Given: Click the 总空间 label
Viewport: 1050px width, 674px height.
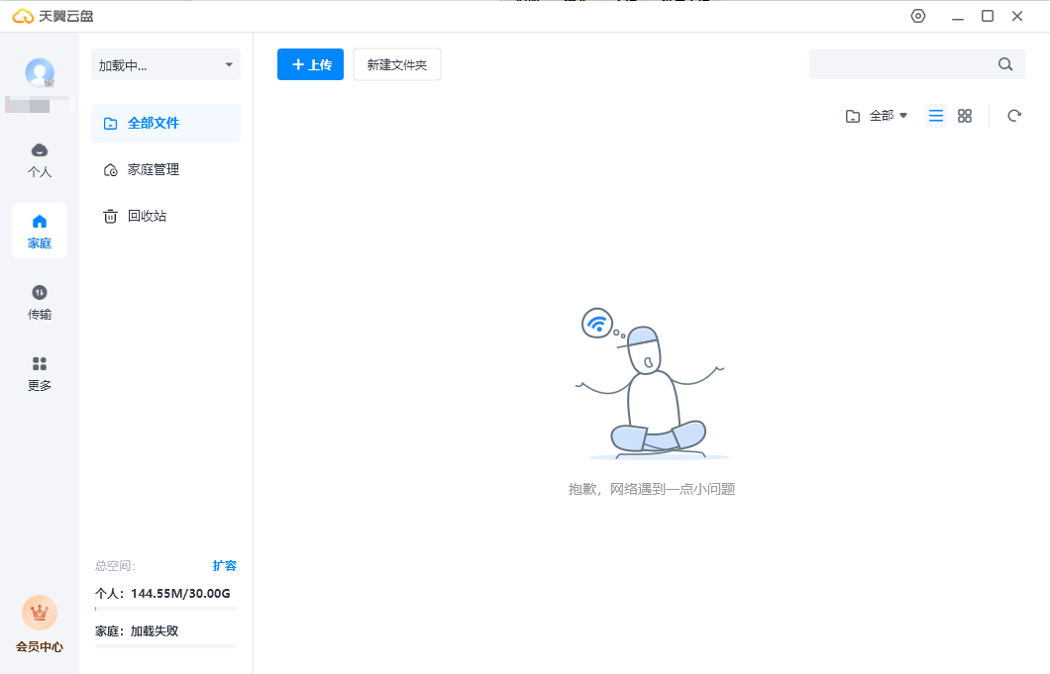Looking at the screenshot, I should pyautogui.click(x=115, y=566).
